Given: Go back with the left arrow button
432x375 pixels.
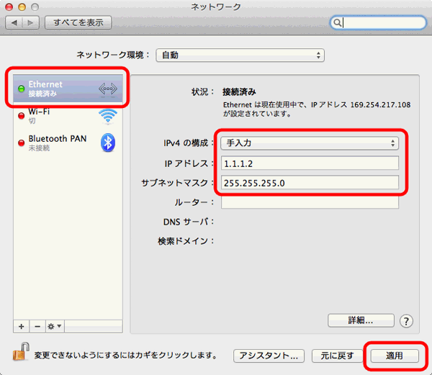Looking at the screenshot, I should point(14,23).
